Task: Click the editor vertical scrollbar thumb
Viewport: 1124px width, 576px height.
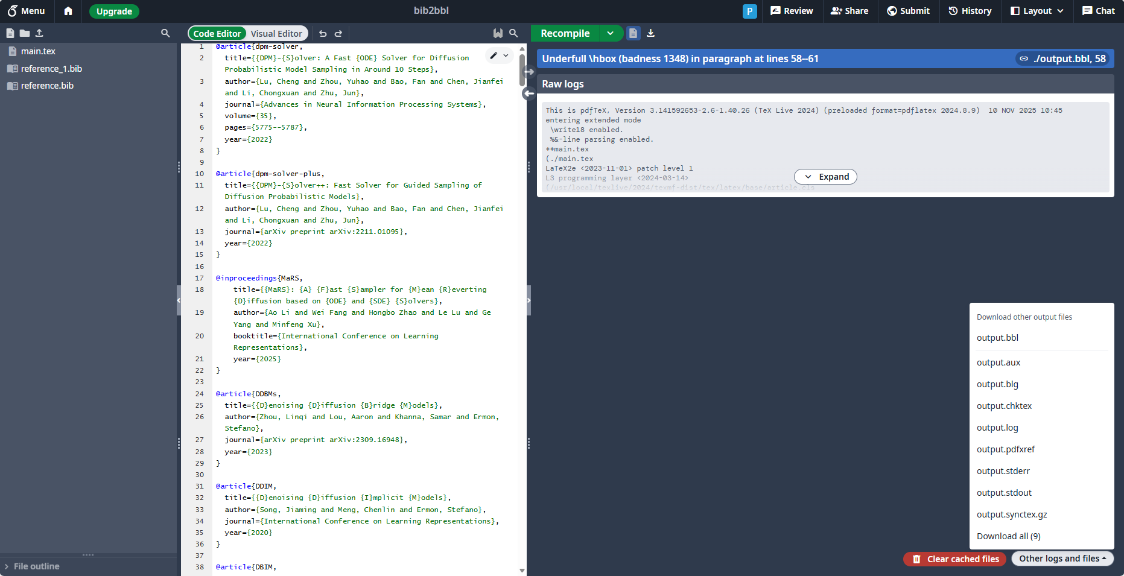Action: point(522,69)
